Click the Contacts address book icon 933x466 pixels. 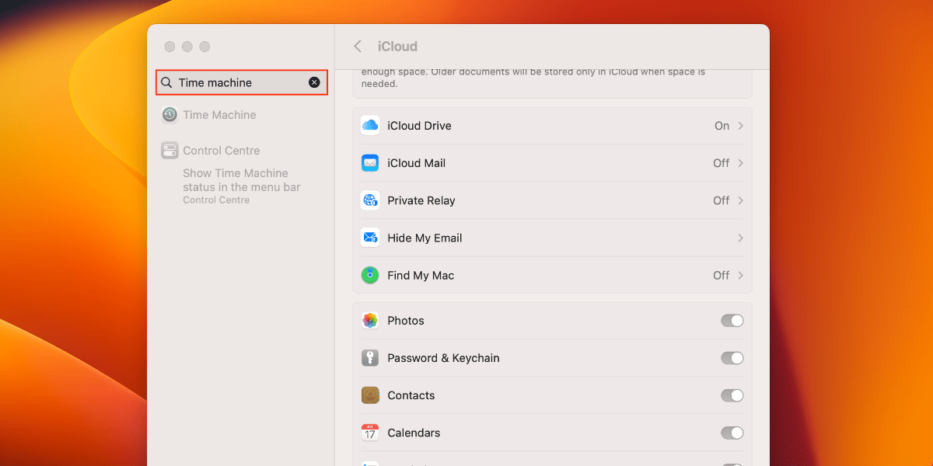tap(369, 395)
